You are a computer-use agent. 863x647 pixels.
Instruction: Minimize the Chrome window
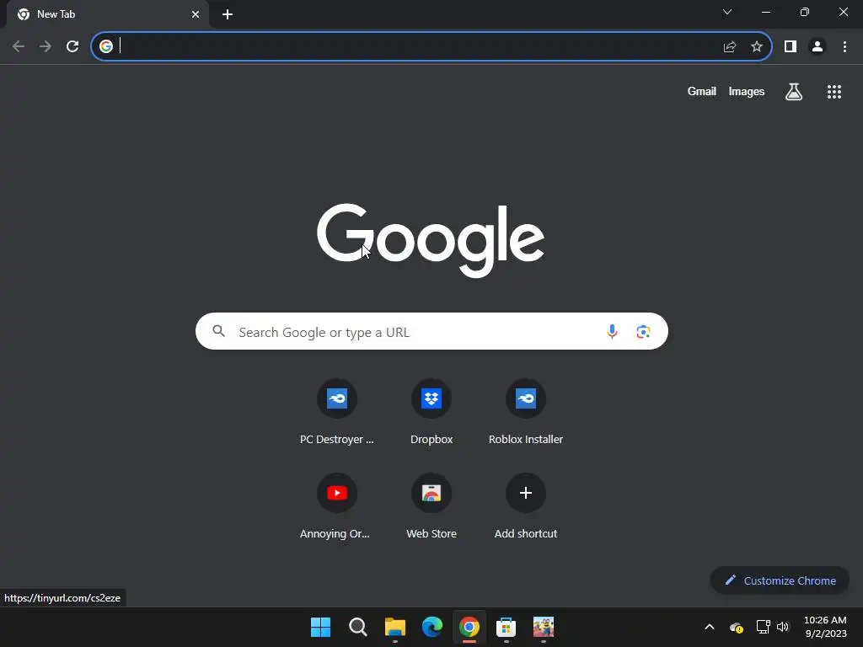766,12
